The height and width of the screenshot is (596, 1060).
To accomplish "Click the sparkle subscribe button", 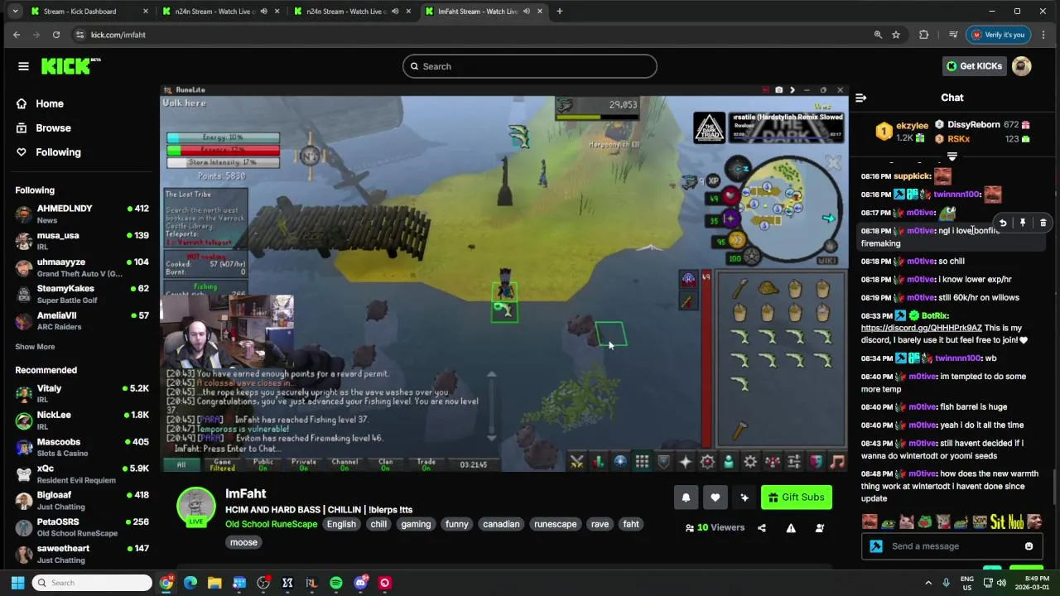I will click(x=744, y=497).
